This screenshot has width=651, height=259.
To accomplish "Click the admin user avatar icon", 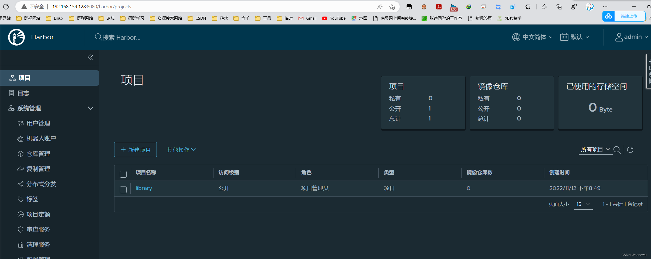I will click(619, 37).
